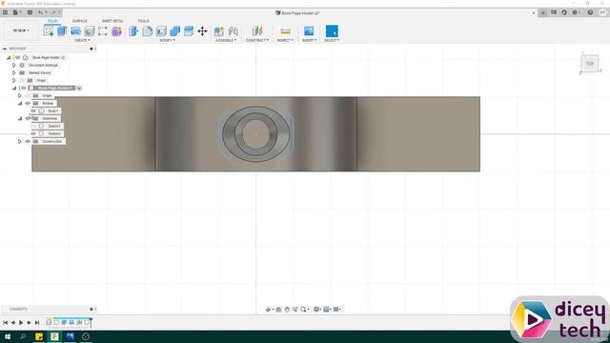Image resolution: width=610 pixels, height=343 pixels.
Task: Switch to the Sheet Metal tab
Action: 112,21
